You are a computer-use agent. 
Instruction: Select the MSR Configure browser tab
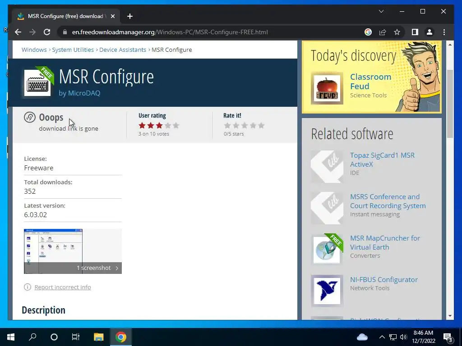pyautogui.click(x=66, y=16)
